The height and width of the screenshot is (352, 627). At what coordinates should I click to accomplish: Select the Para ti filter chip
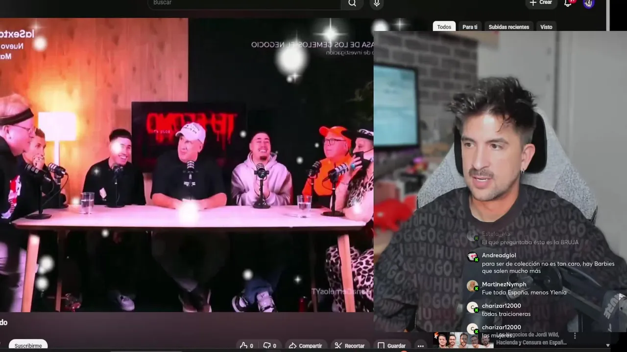tap(470, 27)
